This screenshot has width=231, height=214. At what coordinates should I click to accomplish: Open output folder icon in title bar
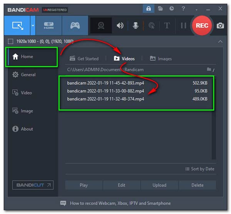click(x=160, y=8)
